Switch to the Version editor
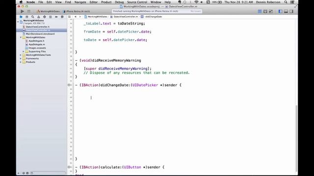Image resolution: width=314 pixels, height=176 pixels. (271, 11)
